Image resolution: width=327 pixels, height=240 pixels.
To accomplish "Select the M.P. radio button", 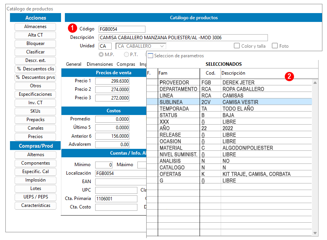I will (x=101, y=55).
